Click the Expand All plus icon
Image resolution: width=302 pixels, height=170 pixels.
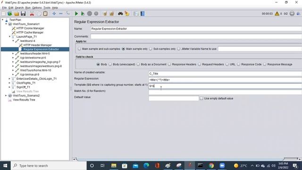[54, 14]
